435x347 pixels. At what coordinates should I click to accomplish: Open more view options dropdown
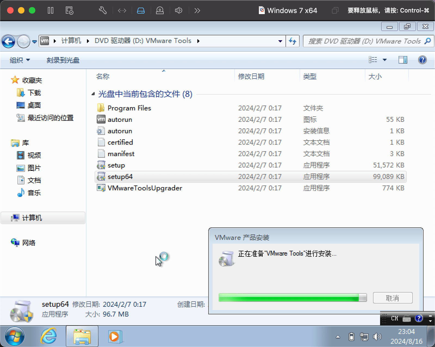click(x=385, y=60)
